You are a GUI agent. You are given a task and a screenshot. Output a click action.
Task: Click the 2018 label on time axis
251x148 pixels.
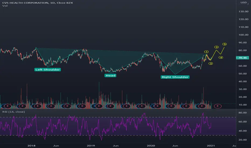(x=31, y=146)
